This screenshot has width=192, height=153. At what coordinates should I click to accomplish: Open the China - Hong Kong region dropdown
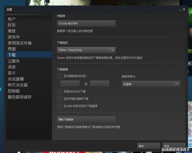pos(86,50)
